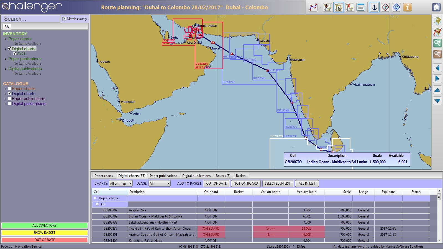
Task: Zoom in on the map
Action: (x=437, y=43)
